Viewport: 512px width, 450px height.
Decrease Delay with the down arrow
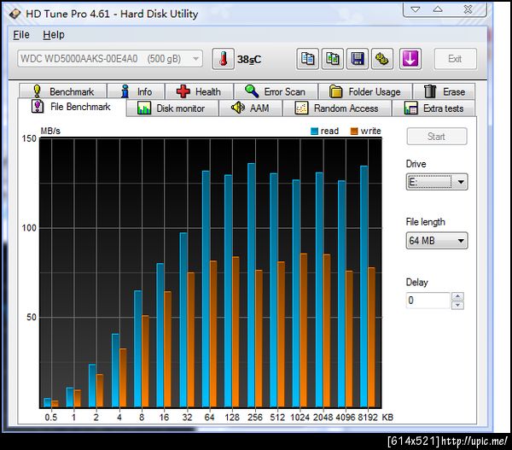coord(457,305)
